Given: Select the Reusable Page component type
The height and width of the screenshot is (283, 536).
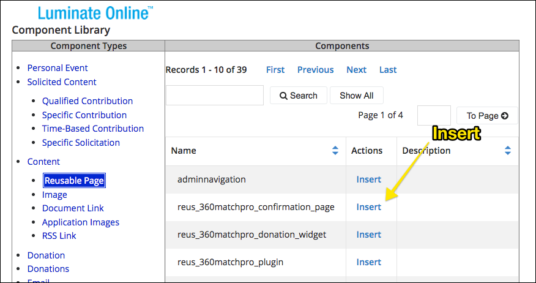Looking at the screenshot, I should click(x=74, y=181).
